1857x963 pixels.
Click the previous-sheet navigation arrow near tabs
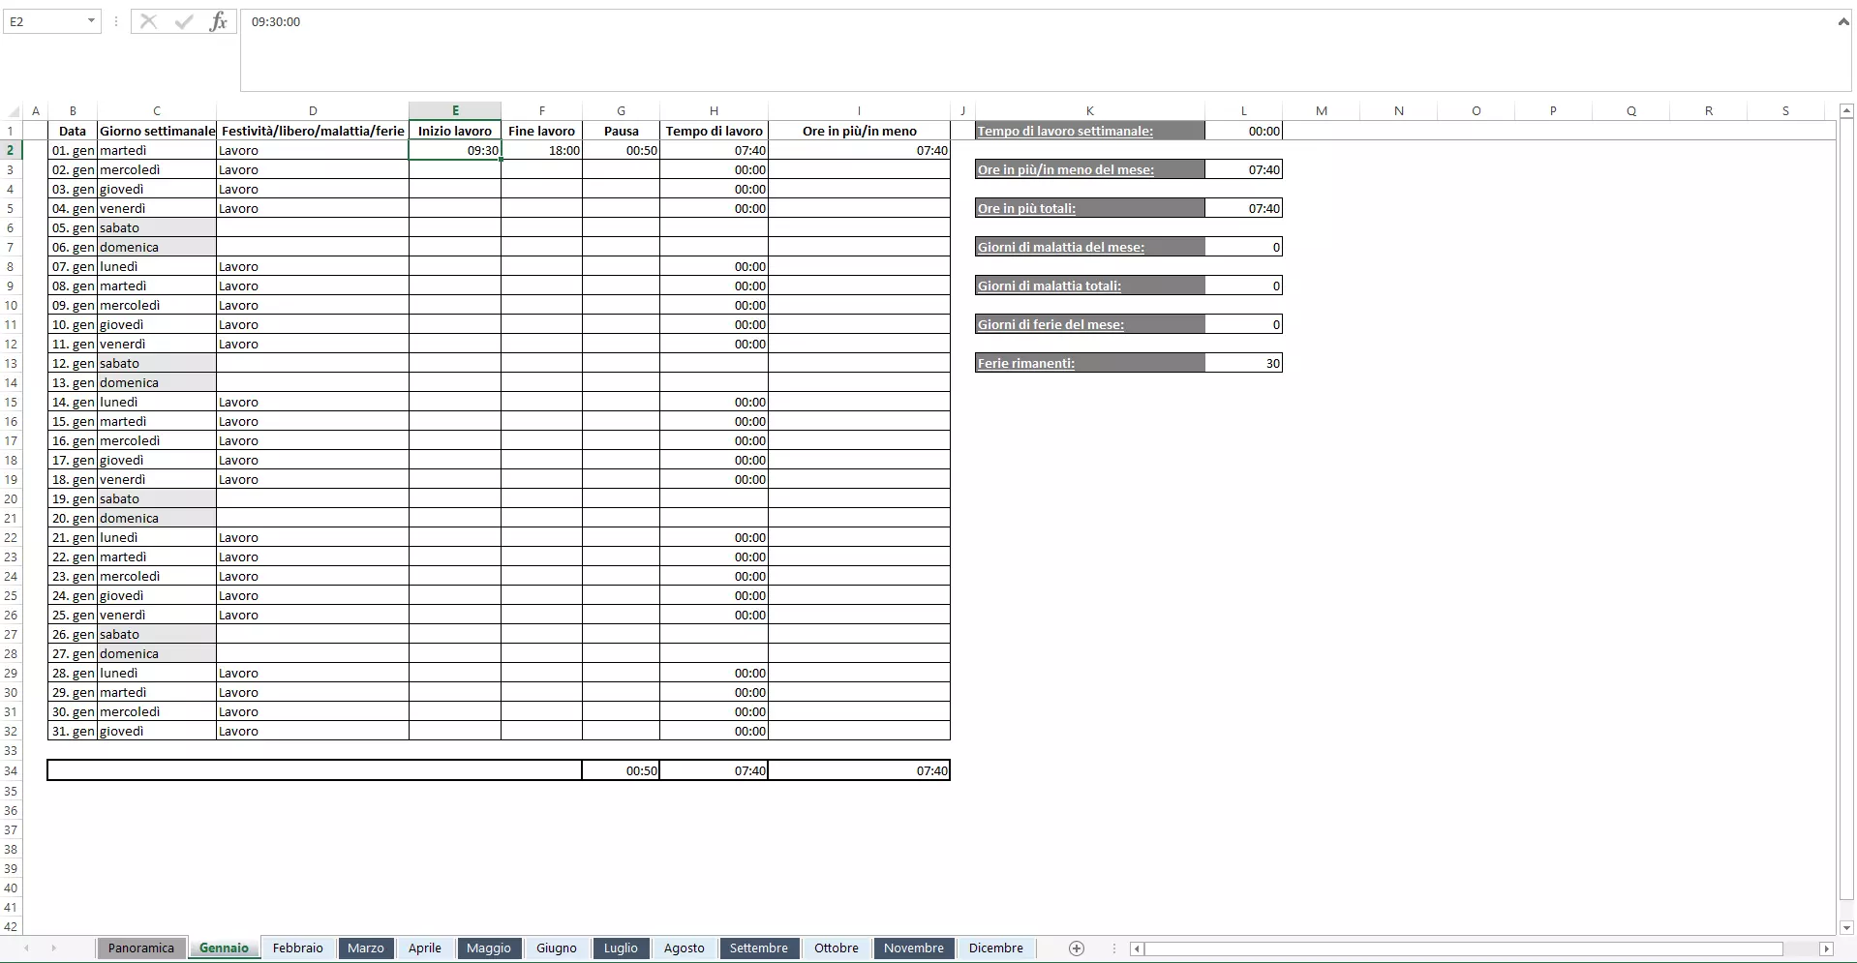pyautogui.click(x=26, y=948)
